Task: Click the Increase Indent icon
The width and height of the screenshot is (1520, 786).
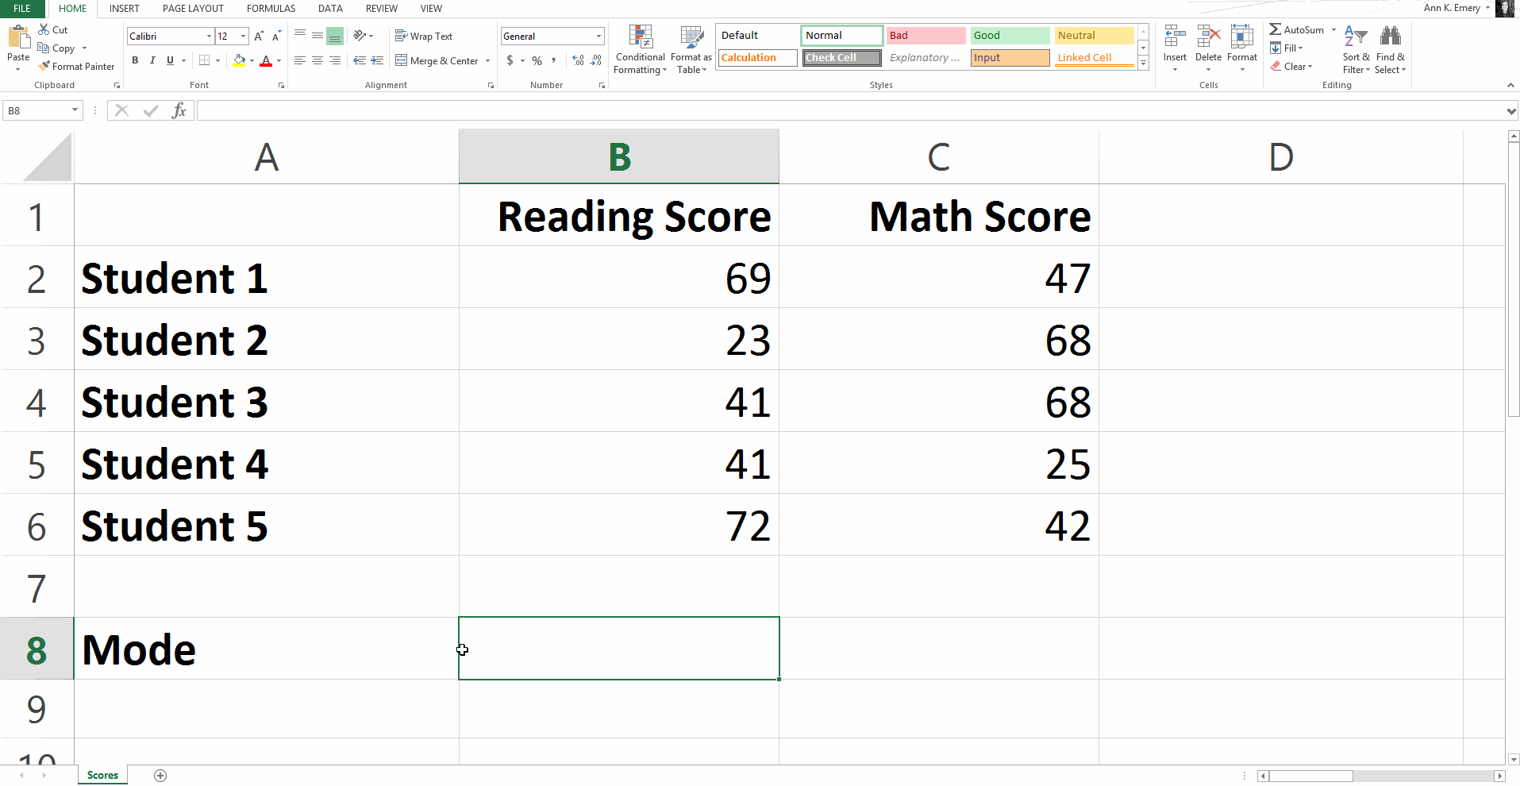Action: pos(377,60)
